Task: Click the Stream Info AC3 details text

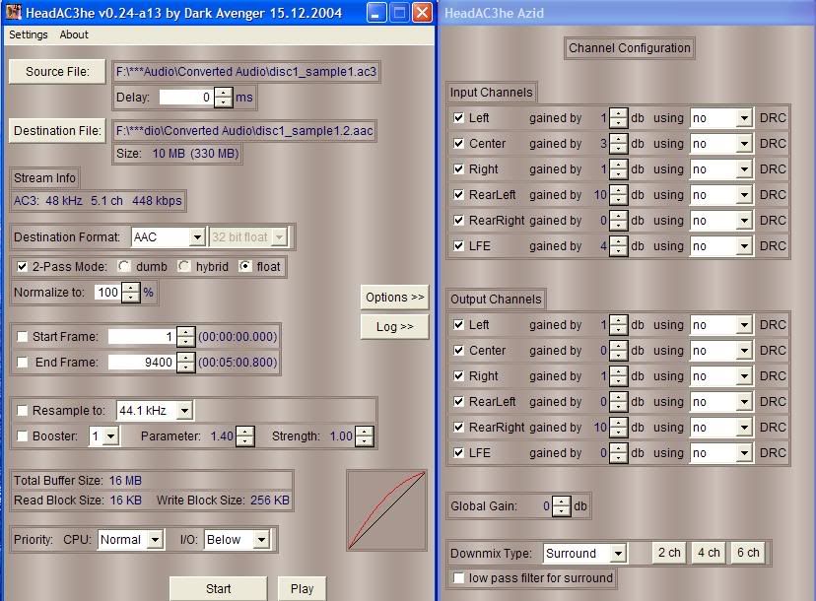Action: point(98,201)
